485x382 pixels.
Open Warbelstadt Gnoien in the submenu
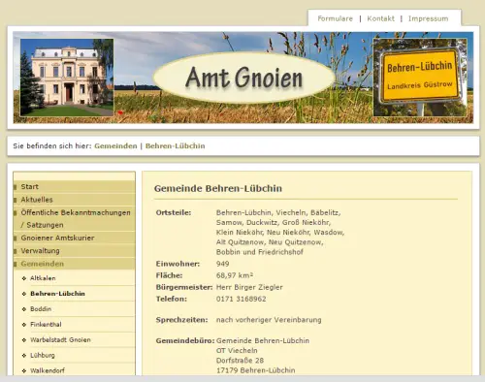coord(60,340)
